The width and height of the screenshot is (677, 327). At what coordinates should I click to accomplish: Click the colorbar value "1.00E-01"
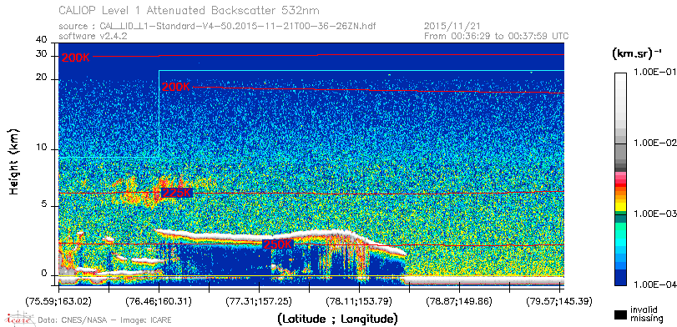pos(654,73)
